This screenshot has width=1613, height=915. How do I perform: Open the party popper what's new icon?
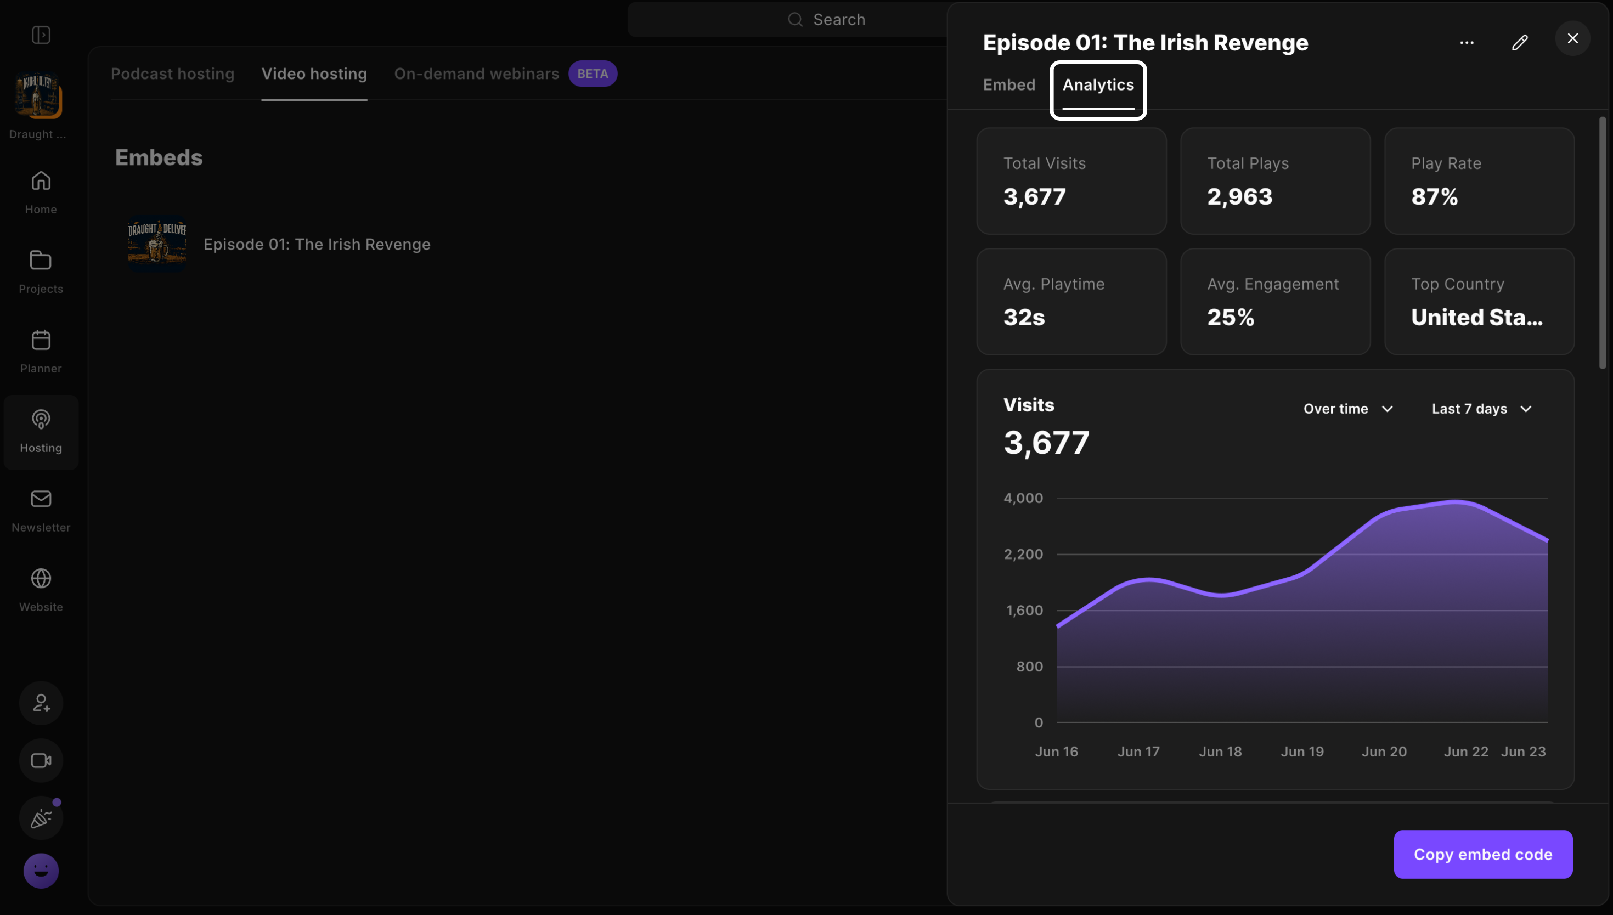click(41, 818)
